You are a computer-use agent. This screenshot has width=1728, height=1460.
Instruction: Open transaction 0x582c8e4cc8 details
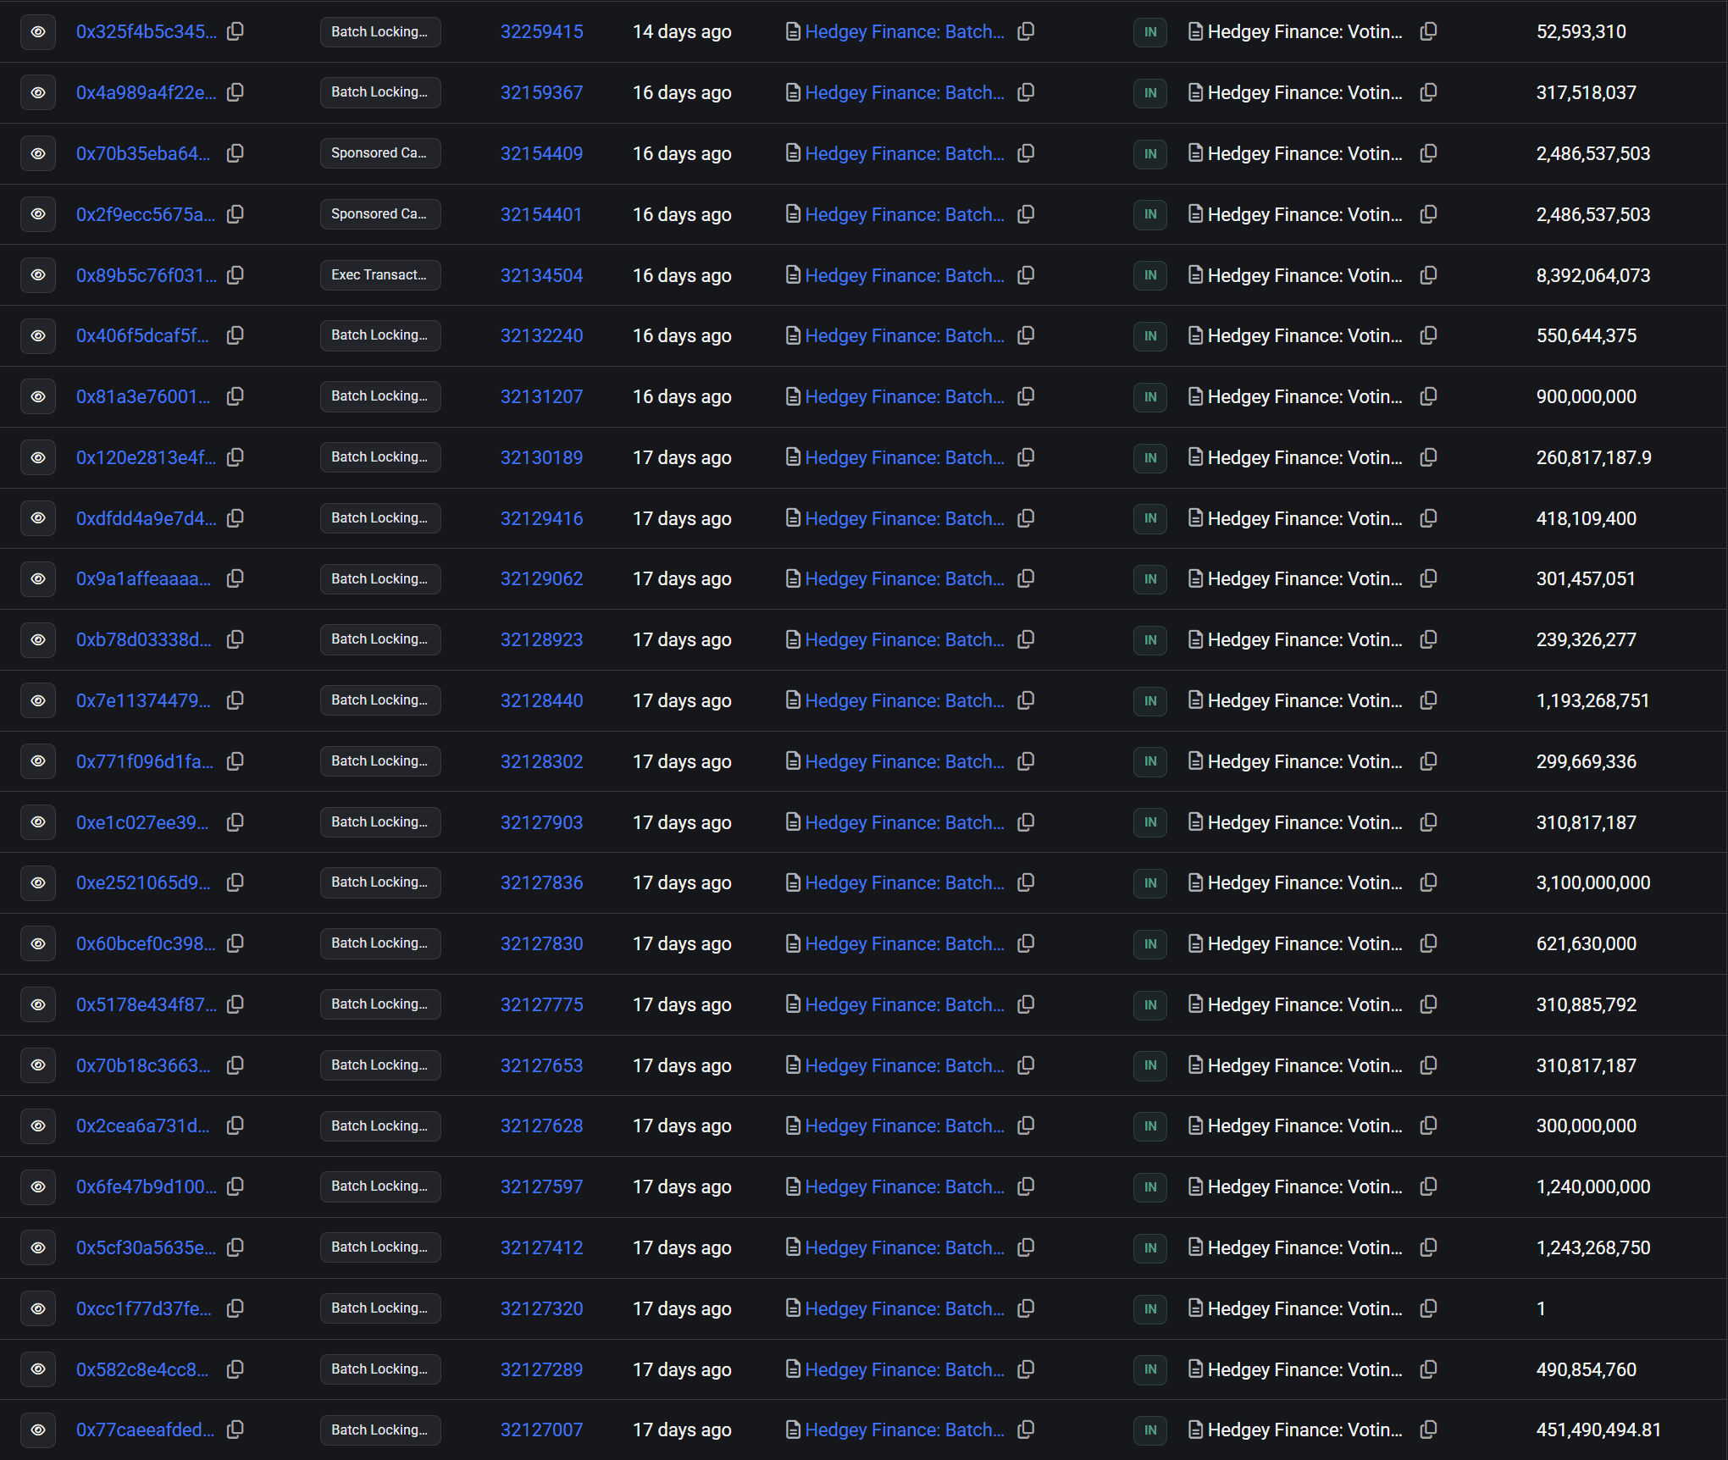coord(142,1369)
